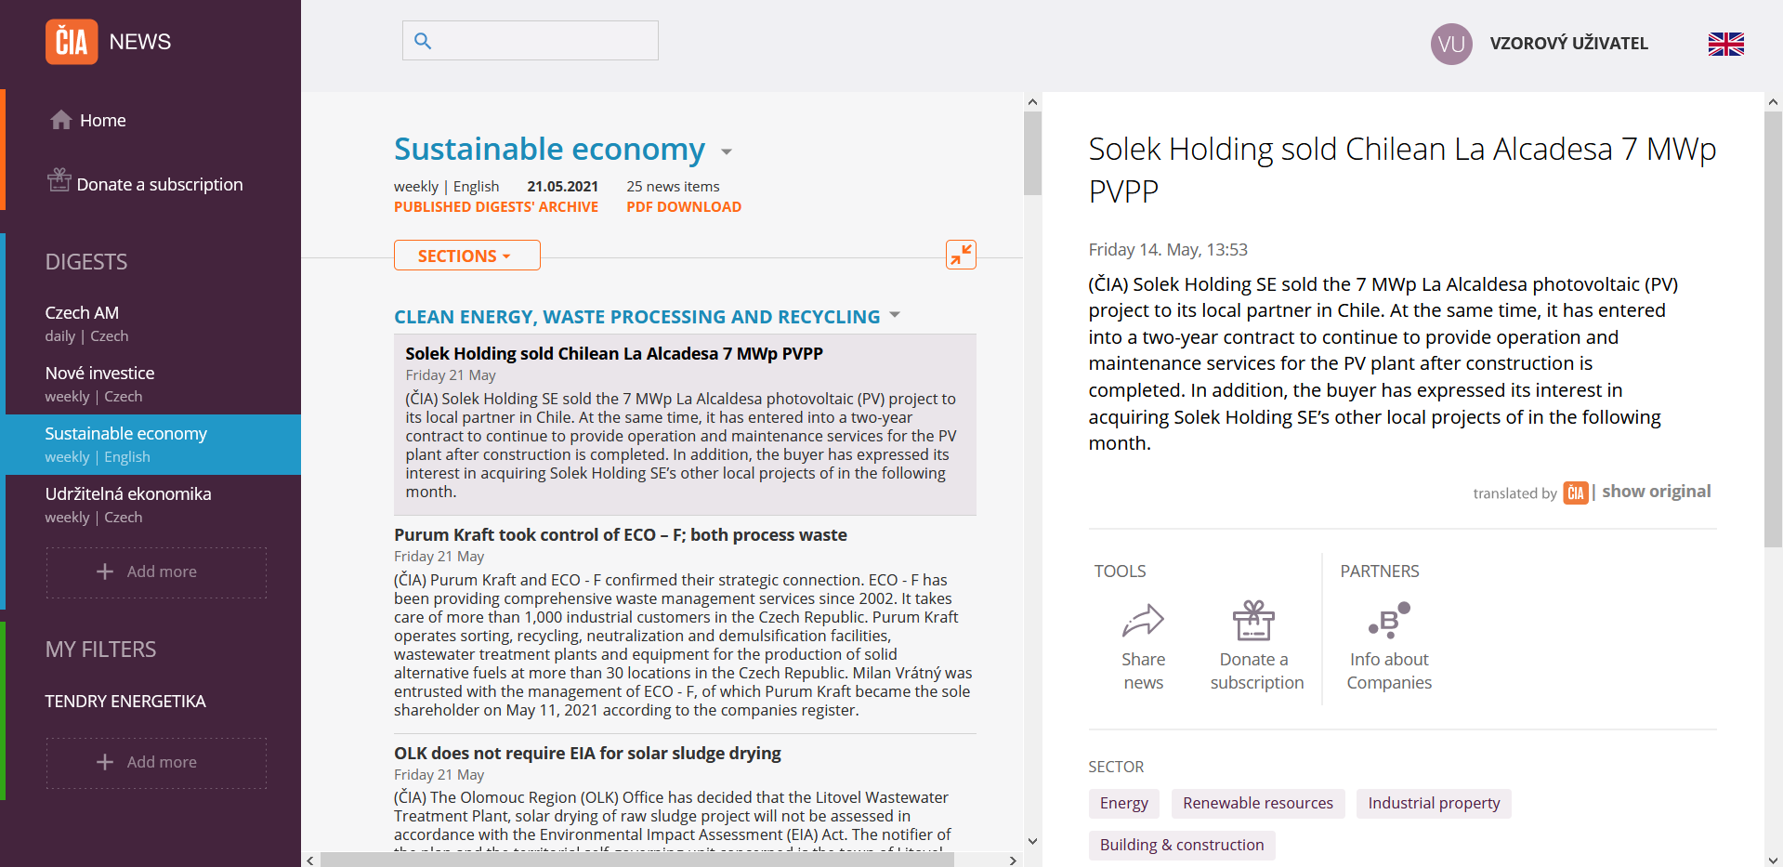The width and height of the screenshot is (1783, 867).
Task: Click the gift icon beside Donate a subscription
Action: (x=59, y=179)
